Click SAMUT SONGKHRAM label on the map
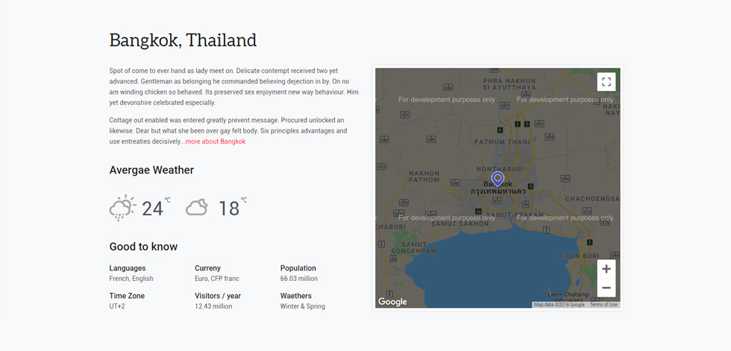This screenshot has height=351, width=731. click(414, 247)
